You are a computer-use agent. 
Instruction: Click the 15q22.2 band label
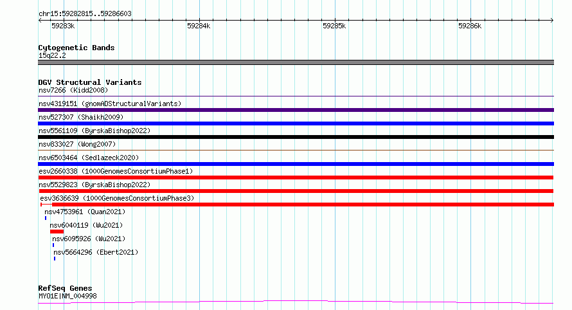52,55
